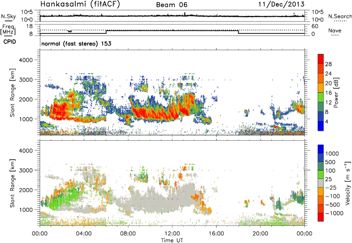The width and height of the screenshot is (352, 243).
Task: Click frequency step-down near 18:00 UT
Action: pyautogui.click(x=238, y=32)
